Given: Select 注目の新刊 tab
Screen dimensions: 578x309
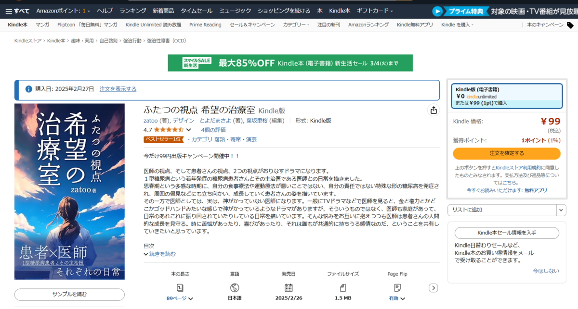Looking at the screenshot, I should click(x=328, y=25).
